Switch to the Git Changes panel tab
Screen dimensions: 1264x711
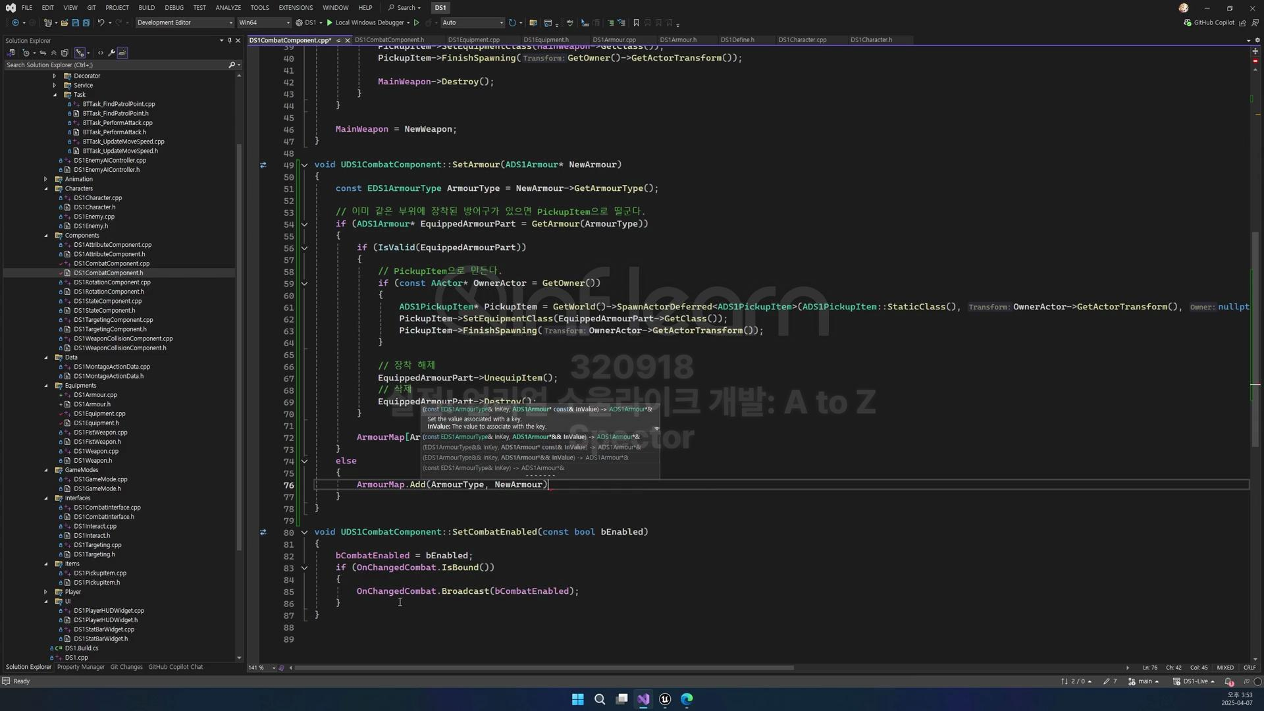[x=126, y=667]
